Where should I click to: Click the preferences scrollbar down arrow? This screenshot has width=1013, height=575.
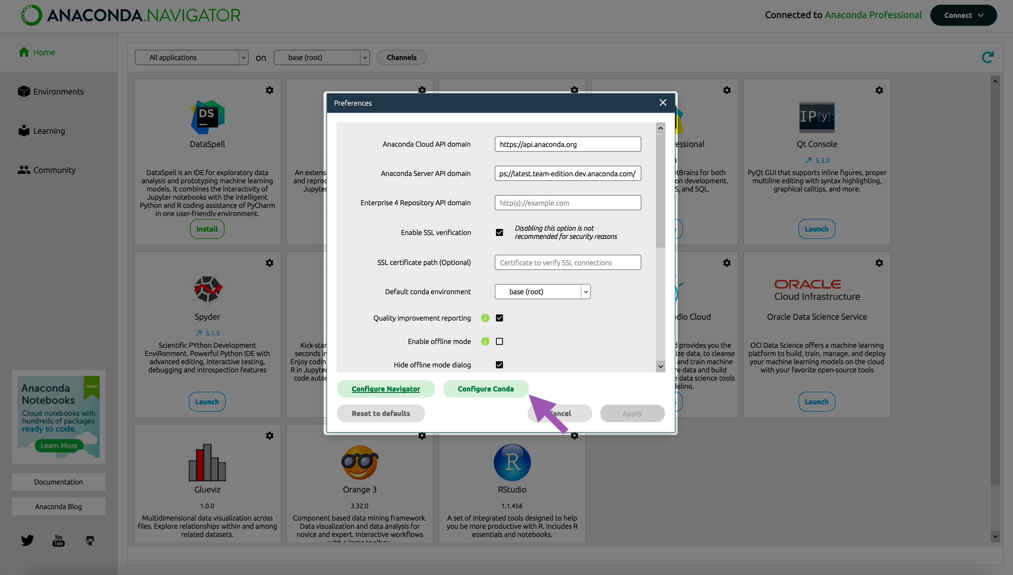[660, 366]
